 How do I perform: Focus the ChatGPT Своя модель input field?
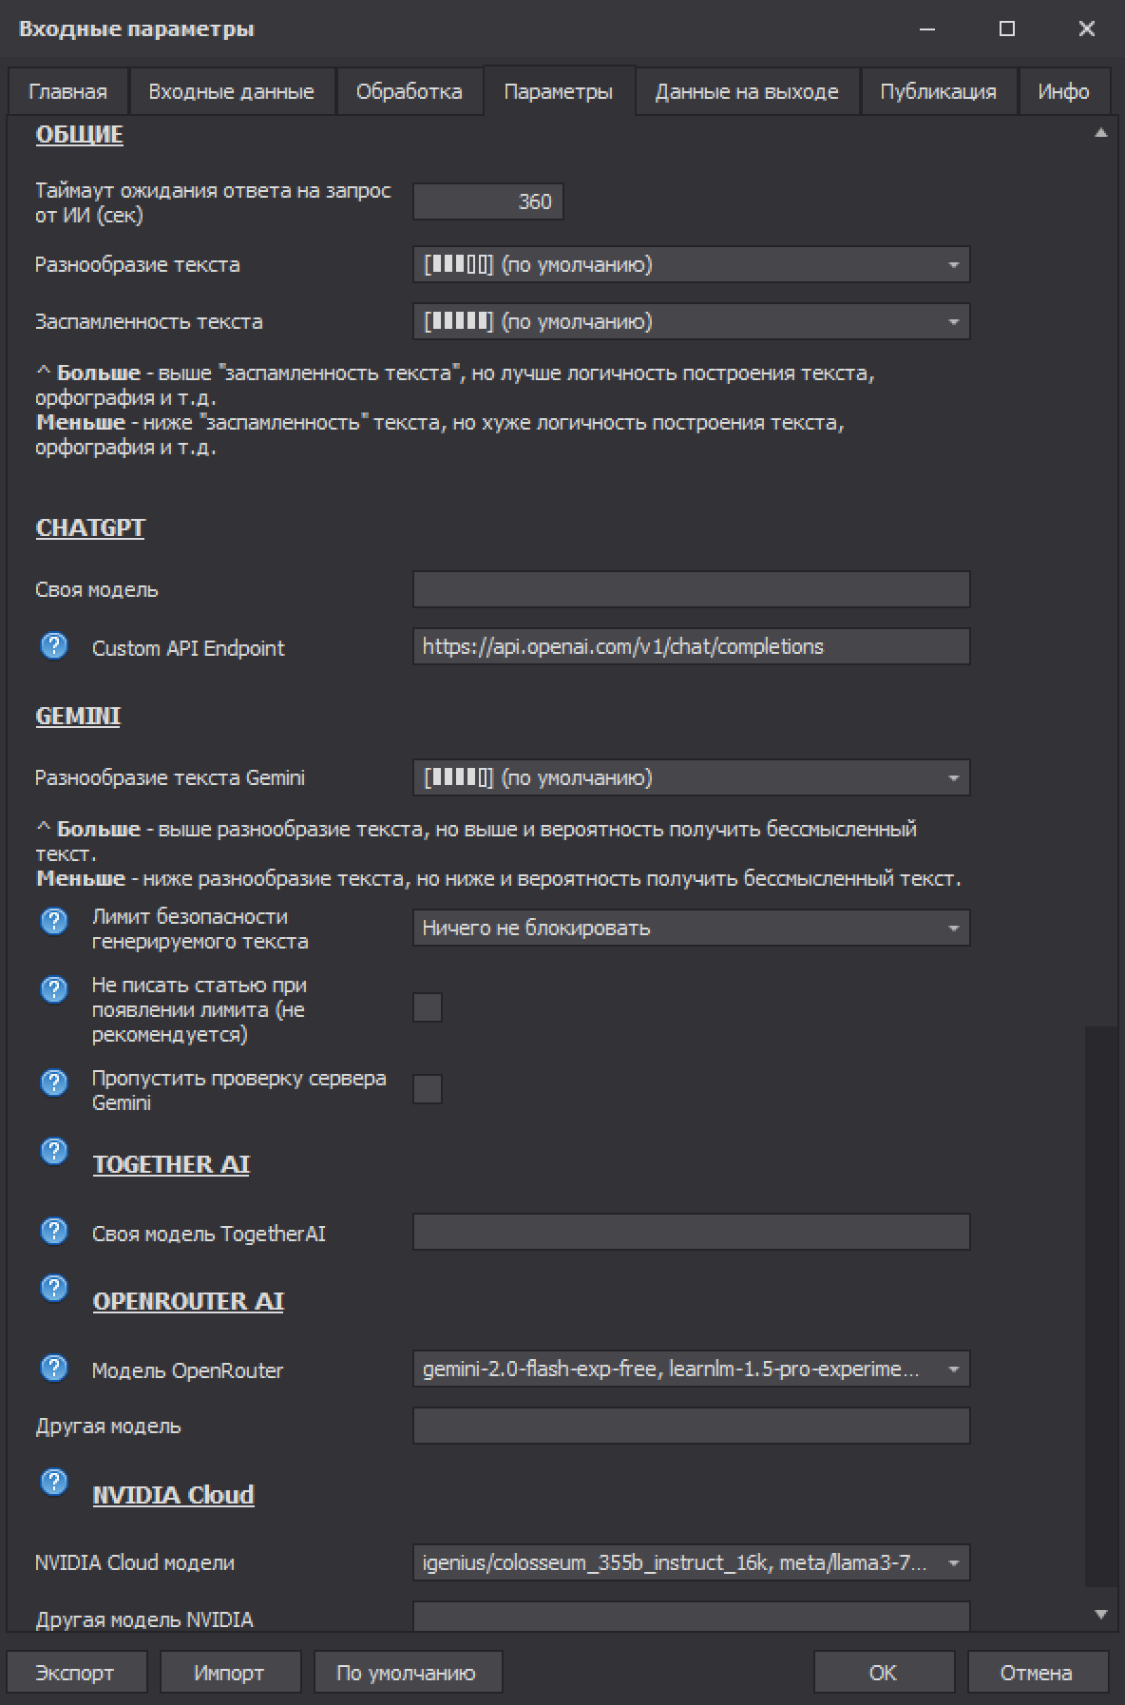coord(691,589)
